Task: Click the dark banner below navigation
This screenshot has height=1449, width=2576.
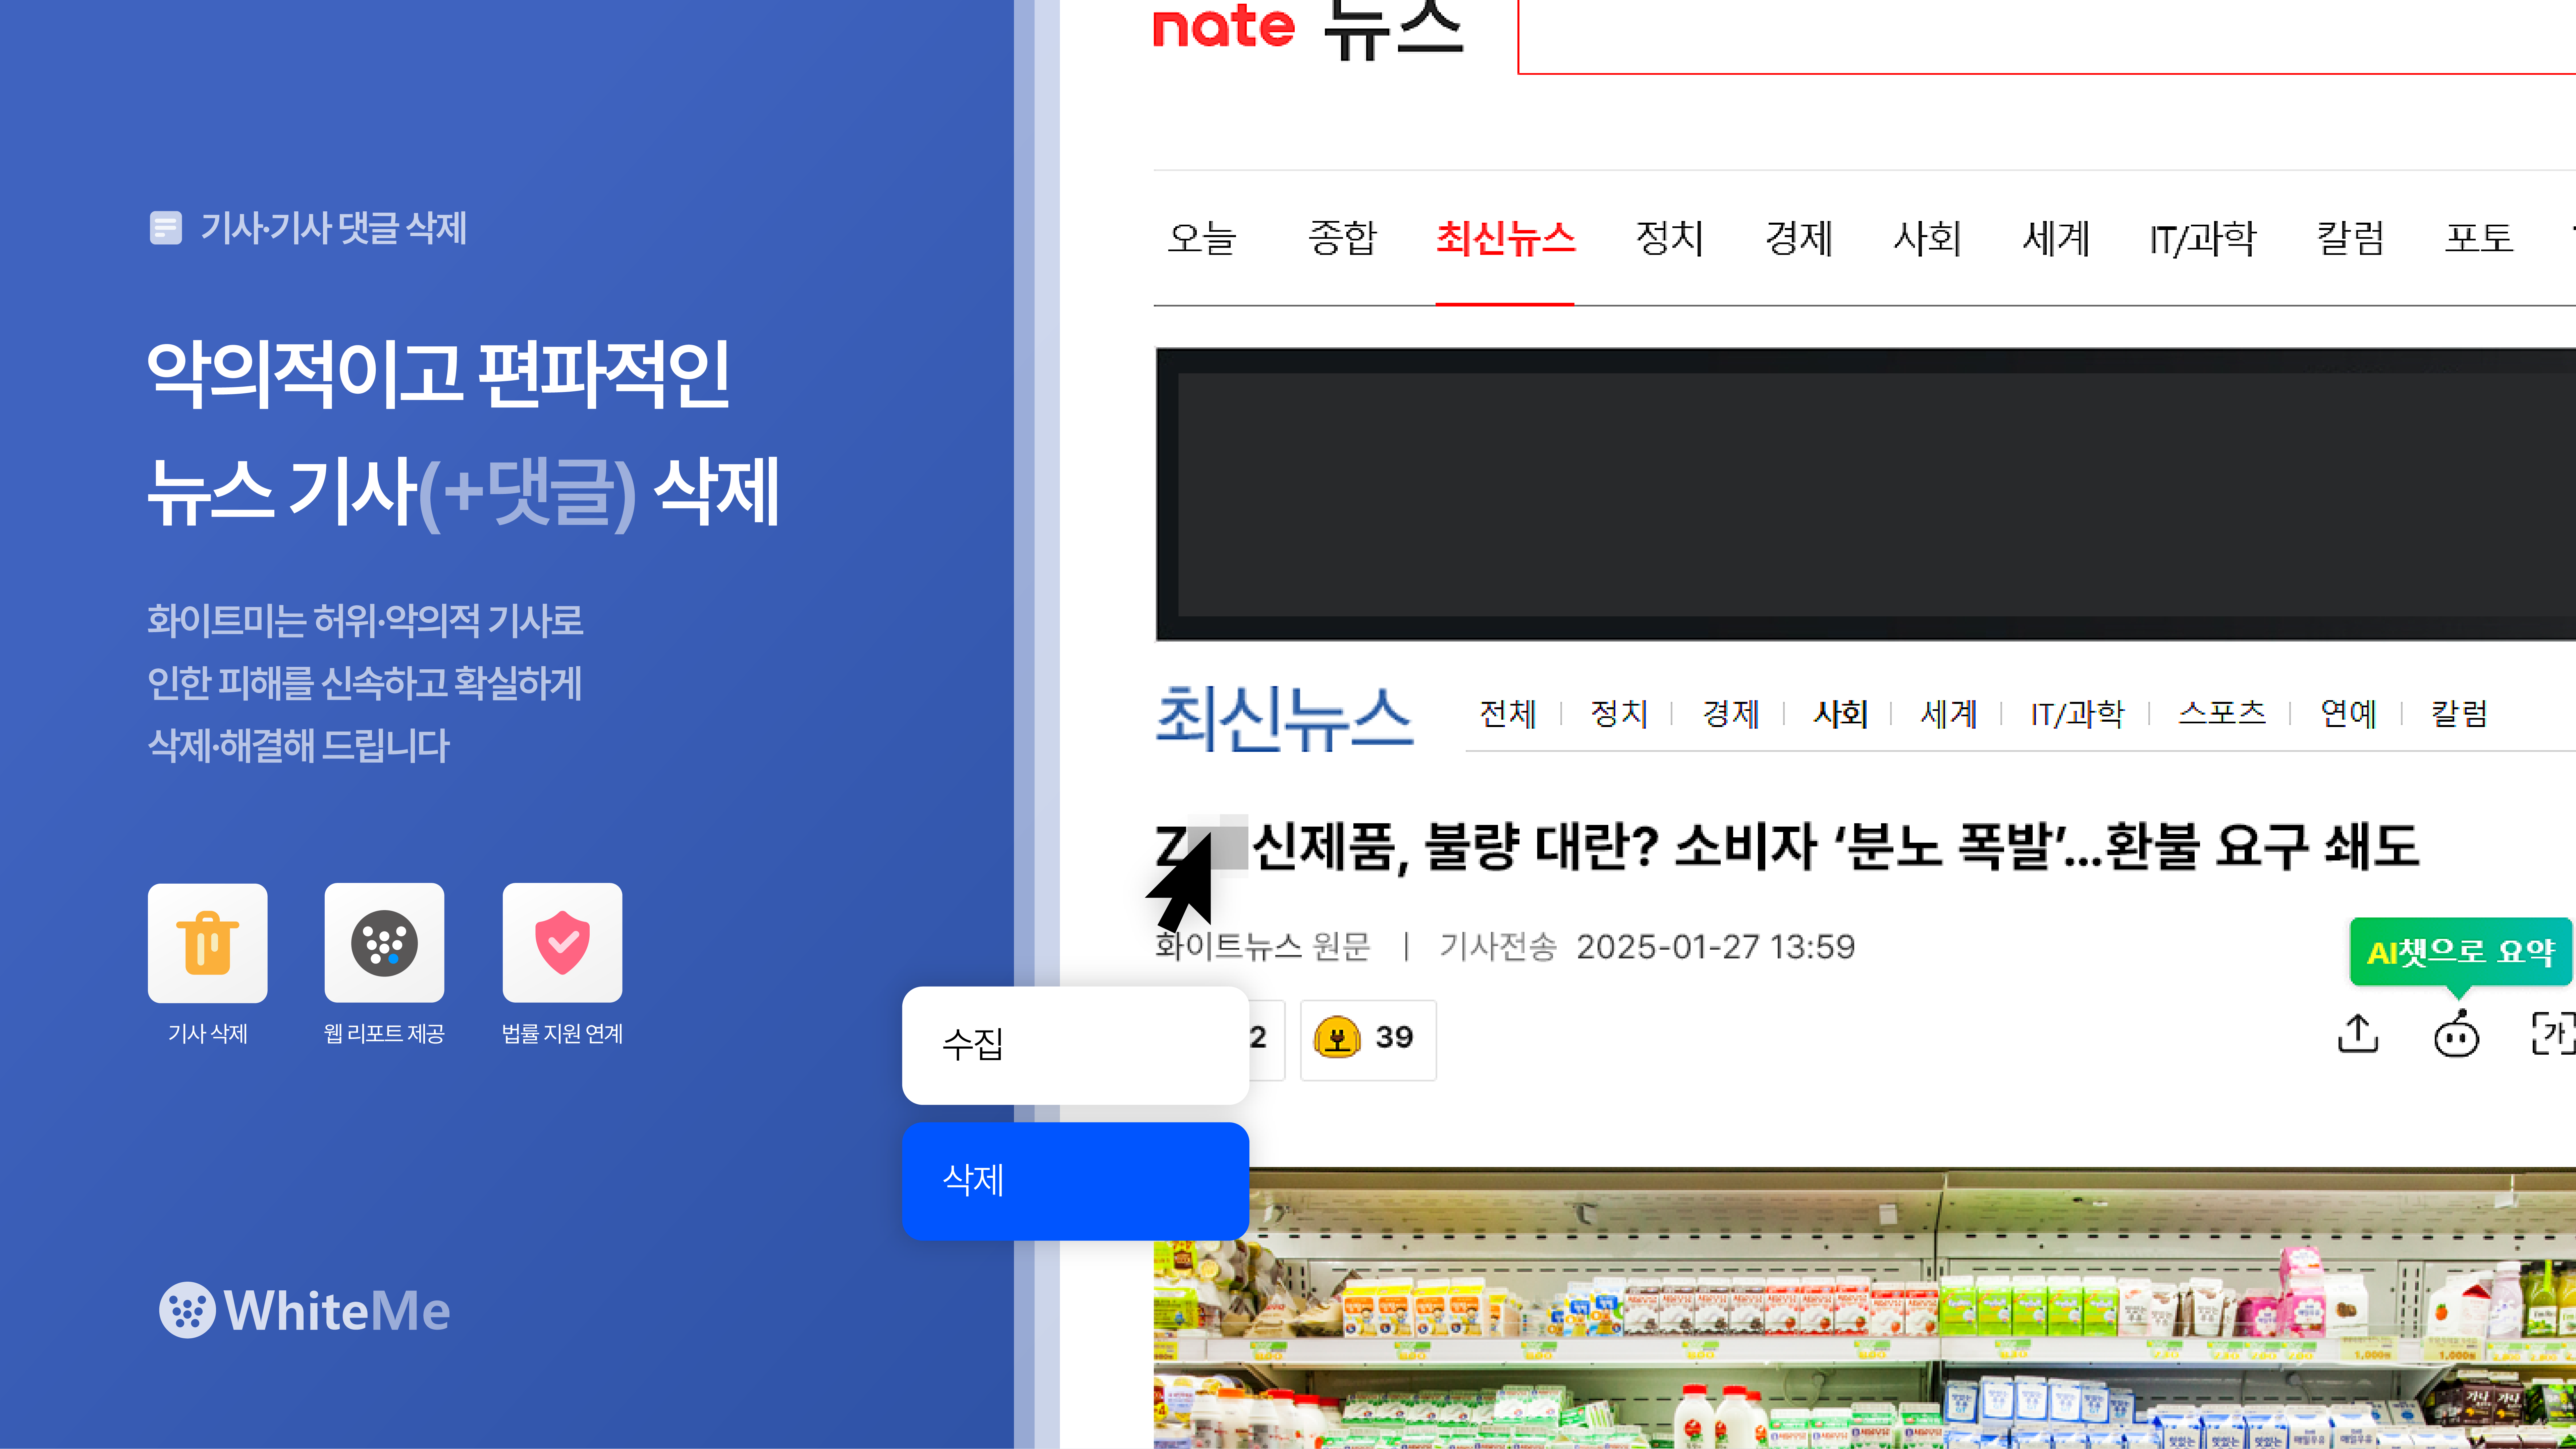Action: 1866,494
